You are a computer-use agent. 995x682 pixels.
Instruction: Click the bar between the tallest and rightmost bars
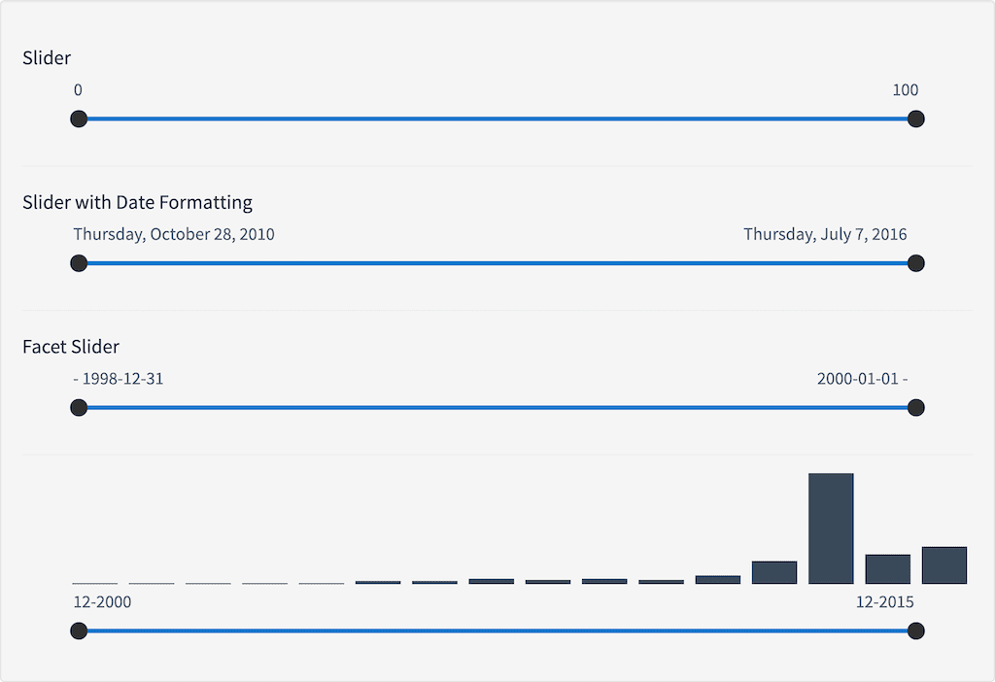point(888,569)
